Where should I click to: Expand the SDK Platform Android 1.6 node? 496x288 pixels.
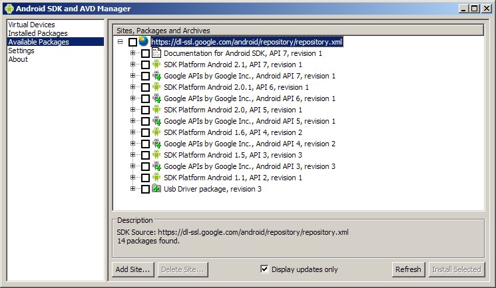coord(132,132)
